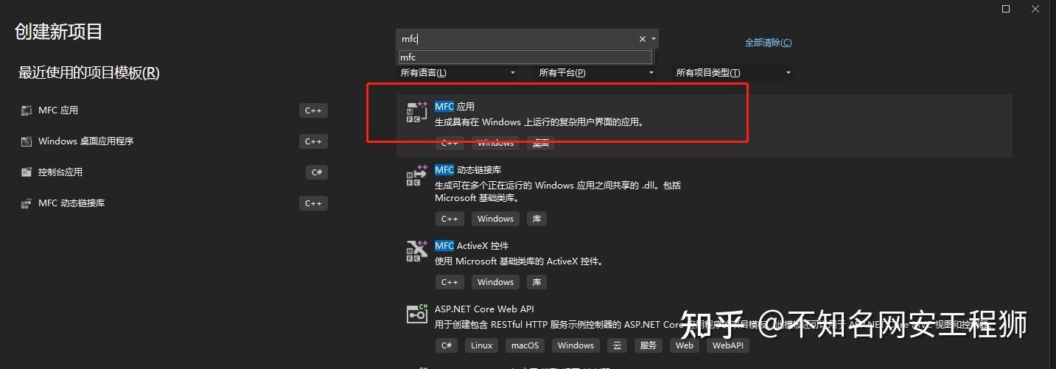
Task: Click the ASP.NET Core Web API template icon
Action: [x=417, y=314]
